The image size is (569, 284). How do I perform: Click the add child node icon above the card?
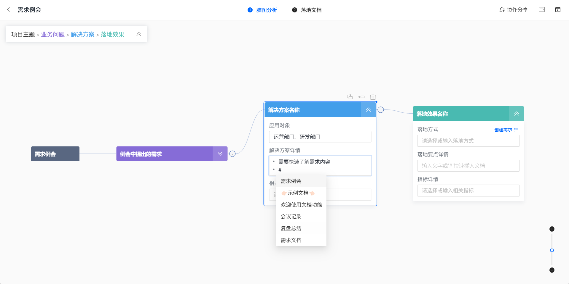tap(350, 97)
